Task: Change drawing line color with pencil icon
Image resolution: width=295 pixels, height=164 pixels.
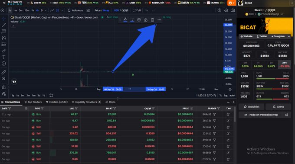Action: (x=125, y=20)
